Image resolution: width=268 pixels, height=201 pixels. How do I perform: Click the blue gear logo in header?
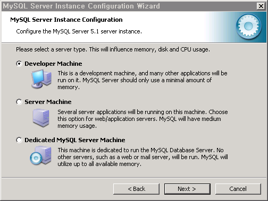click(248, 27)
